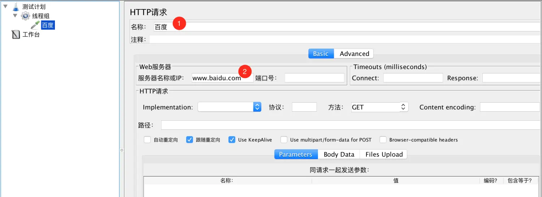Select the 百度 HTTP request node

click(x=48, y=25)
